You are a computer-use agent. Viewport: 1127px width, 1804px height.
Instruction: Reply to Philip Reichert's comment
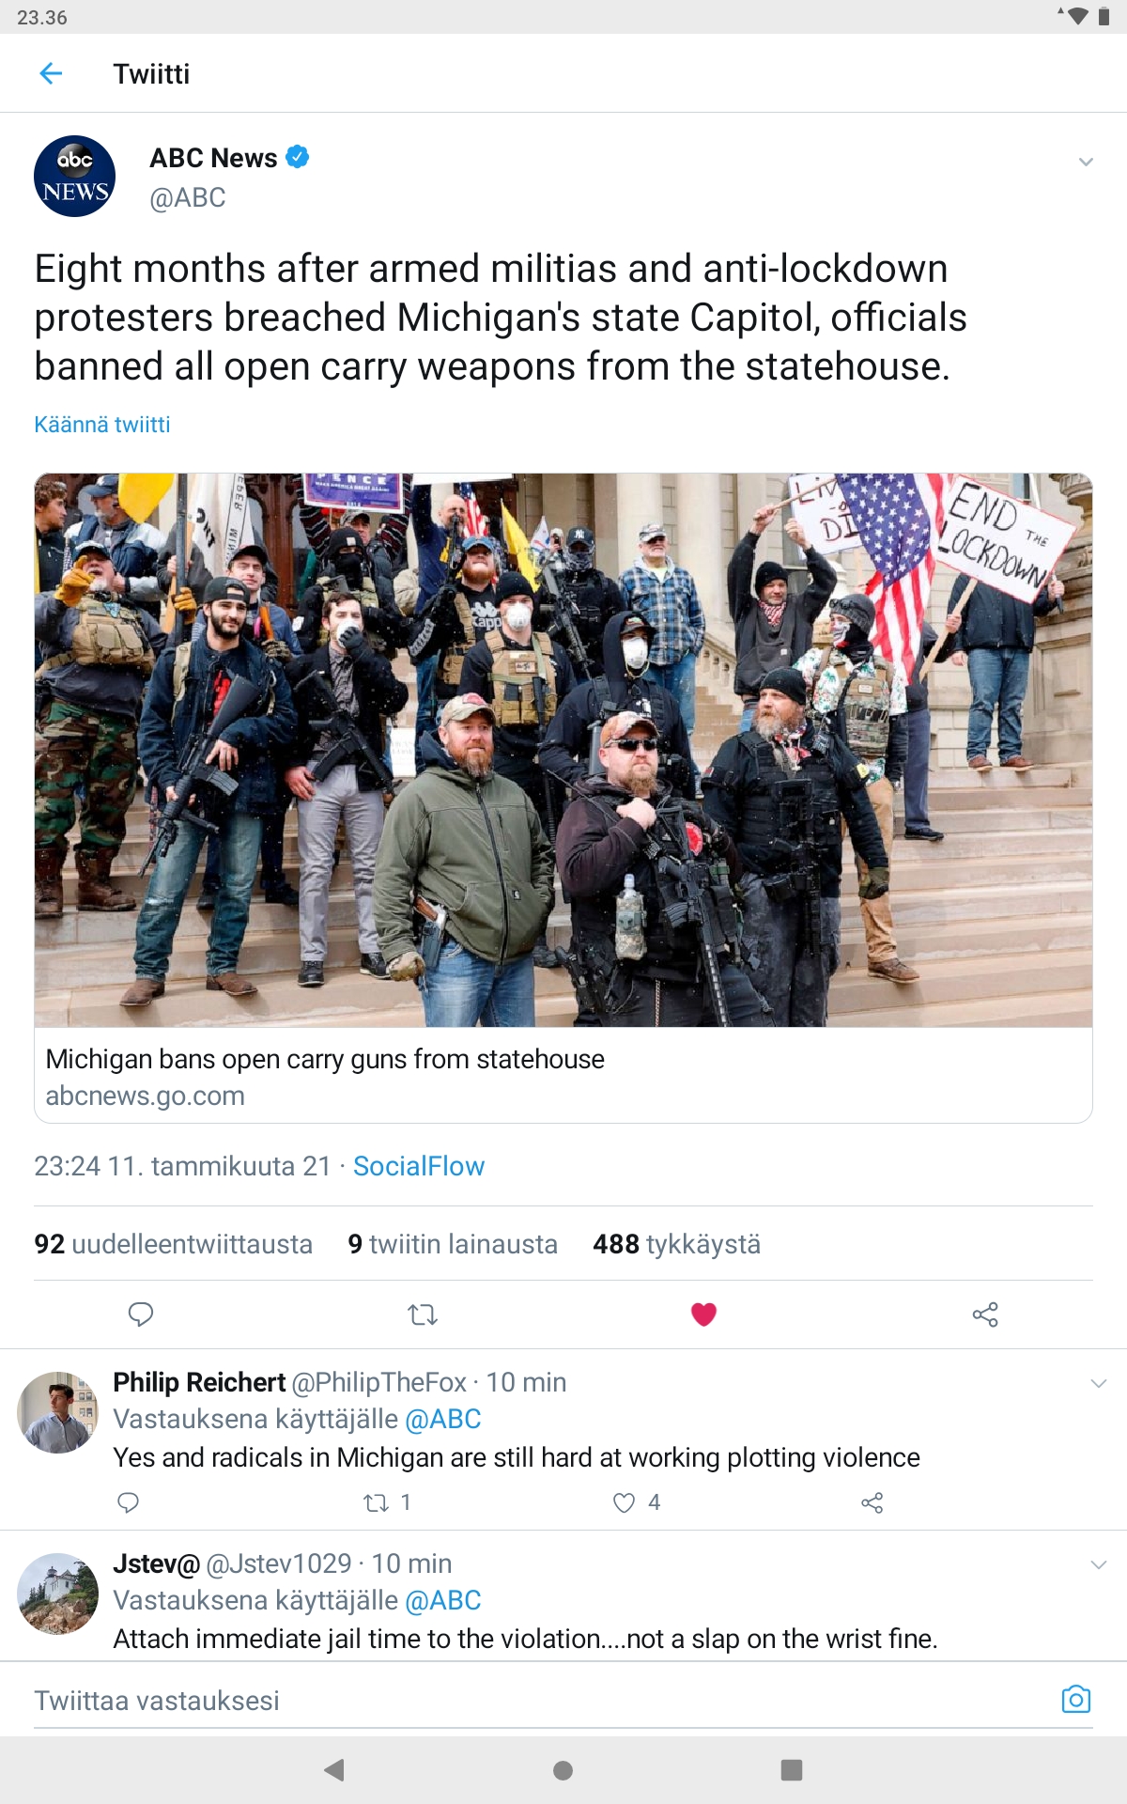click(129, 1502)
